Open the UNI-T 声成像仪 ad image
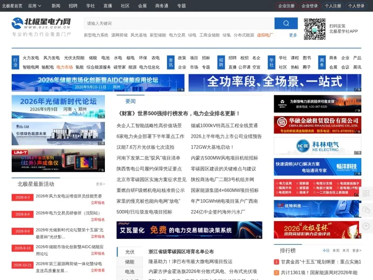This screenshot has width=373, height=280. click(x=58, y=161)
